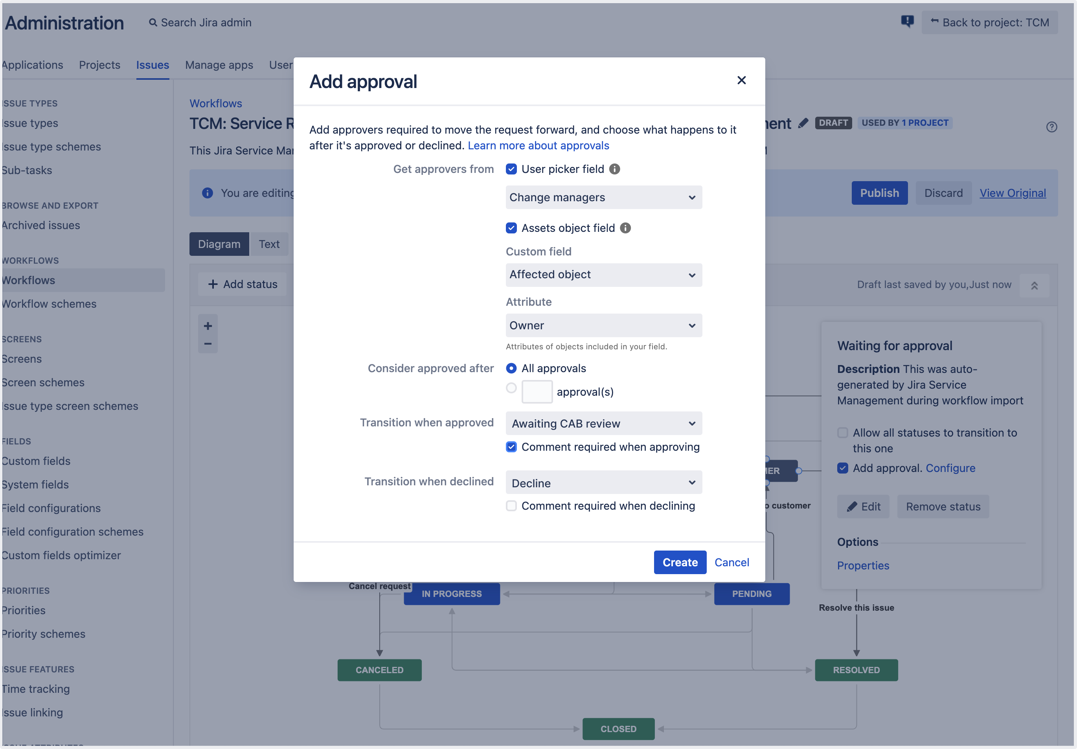Select Issues admin tab
Screen dimensions: 1077x749
(x=153, y=65)
